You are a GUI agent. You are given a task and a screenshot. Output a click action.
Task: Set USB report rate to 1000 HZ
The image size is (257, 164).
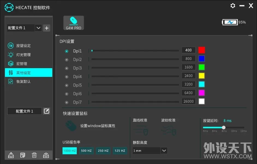[x=70, y=151]
